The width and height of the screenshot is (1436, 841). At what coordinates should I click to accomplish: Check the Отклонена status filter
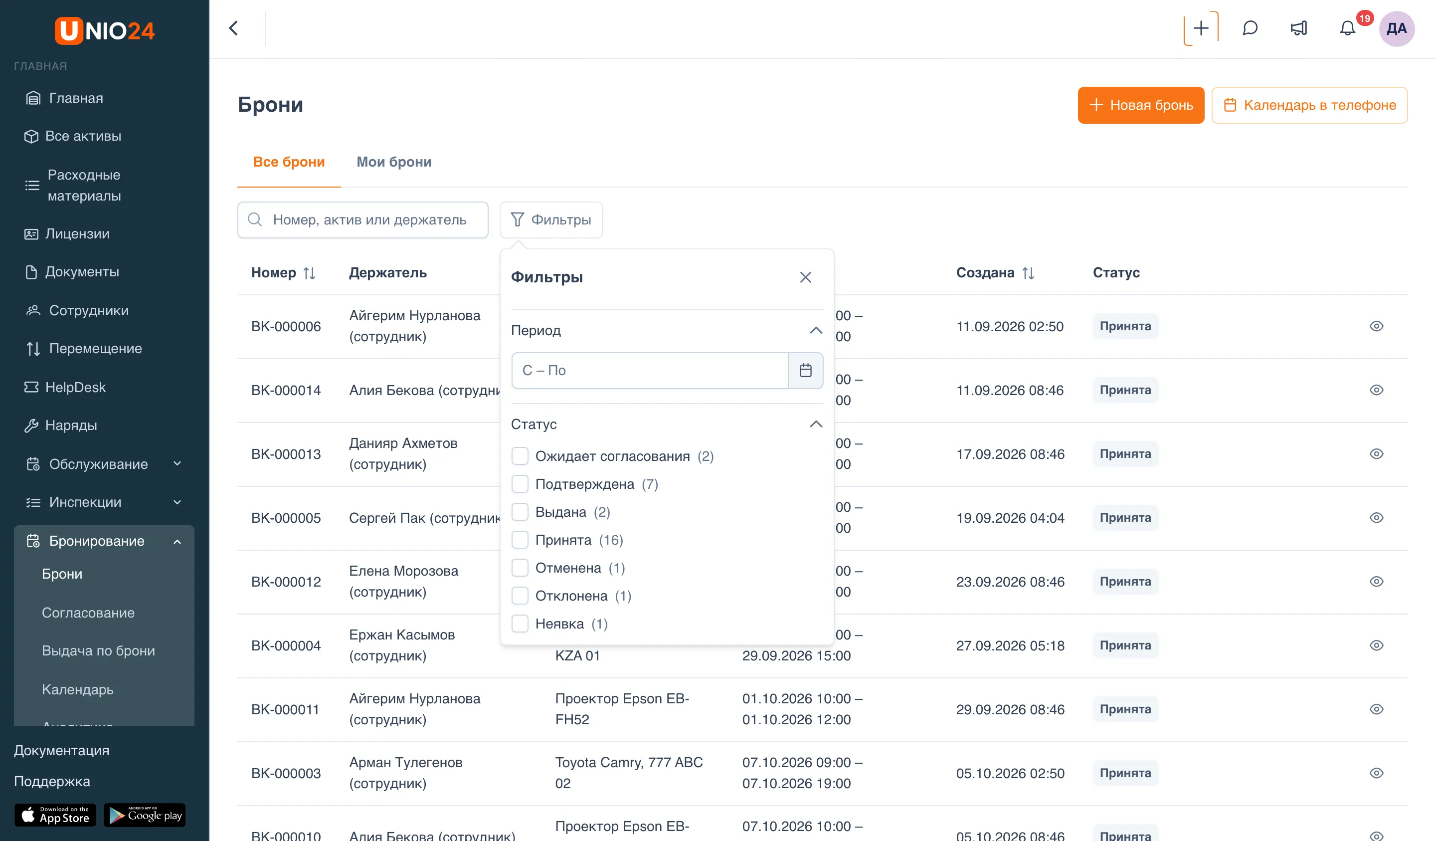tap(520, 596)
